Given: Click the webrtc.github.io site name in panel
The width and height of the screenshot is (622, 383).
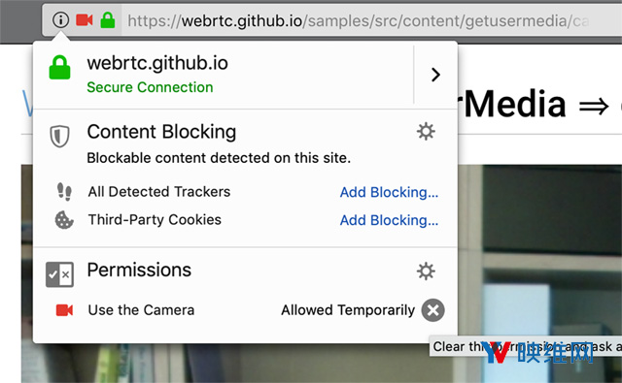Looking at the screenshot, I should point(157,63).
